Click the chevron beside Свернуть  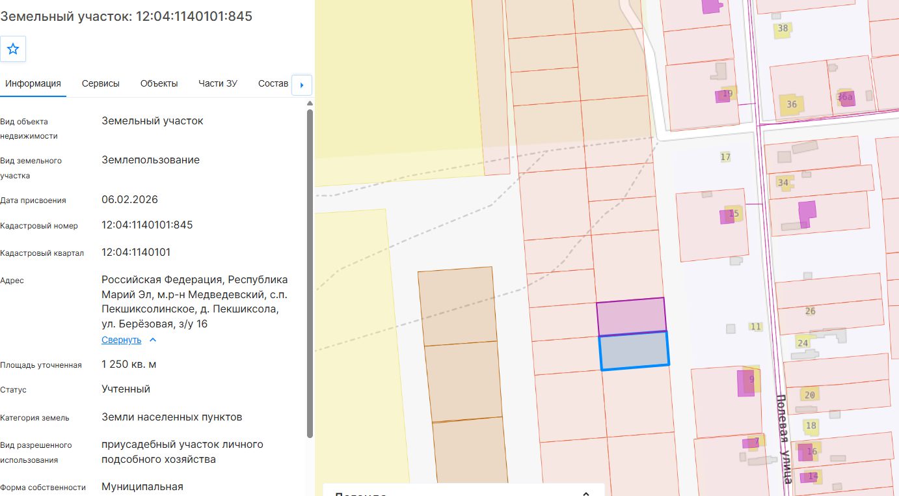point(153,340)
